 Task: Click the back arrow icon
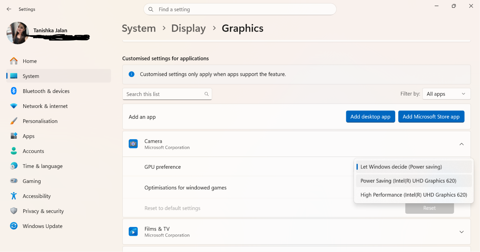pyautogui.click(x=9, y=9)
